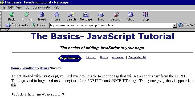Follow the Advanced link
Screen dimensions: 195x100
point(118,57)
